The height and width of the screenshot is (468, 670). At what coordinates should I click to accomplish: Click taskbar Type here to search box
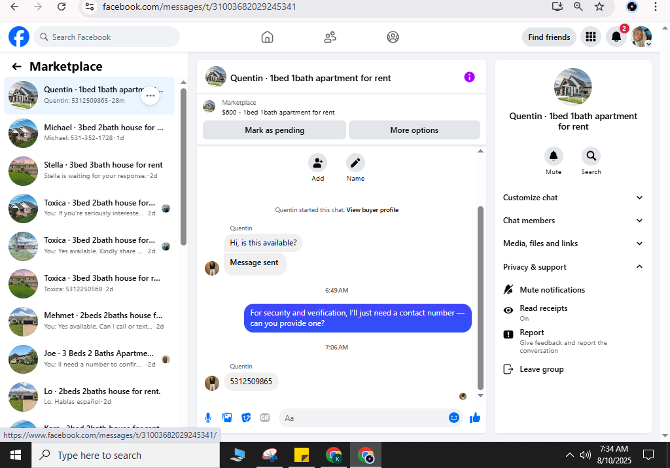[x=126, y=455]
